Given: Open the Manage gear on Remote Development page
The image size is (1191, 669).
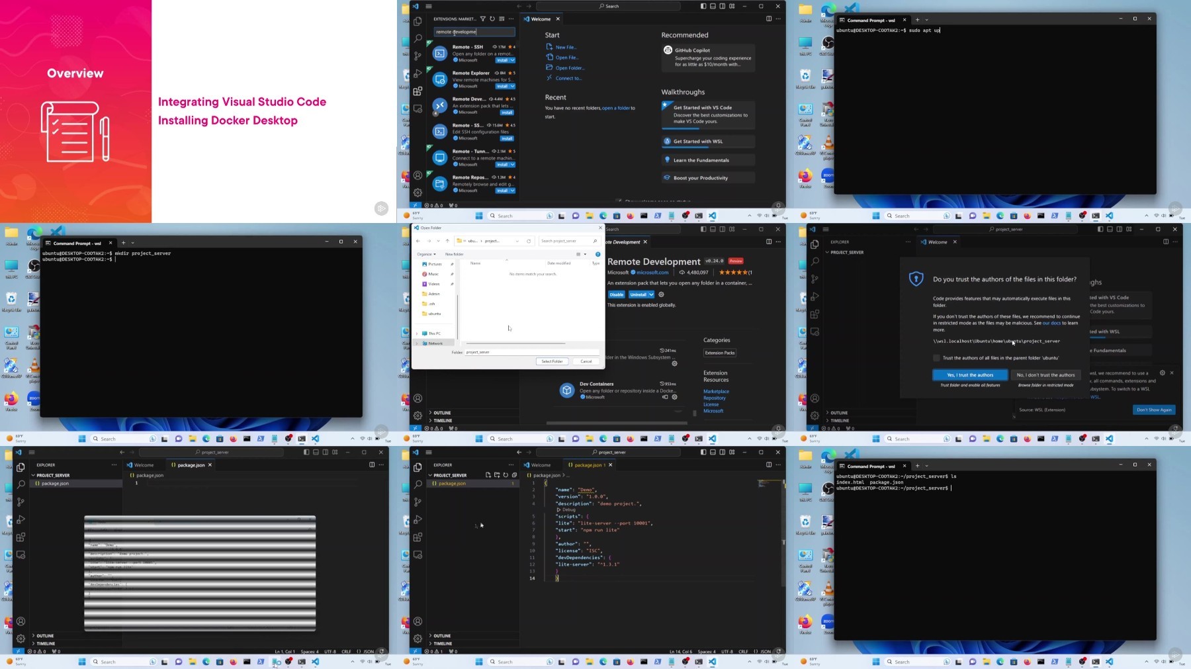Looking at the screenshot, I should (661, 294).
